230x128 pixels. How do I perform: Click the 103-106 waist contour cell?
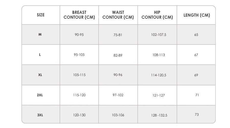(118, 115)
